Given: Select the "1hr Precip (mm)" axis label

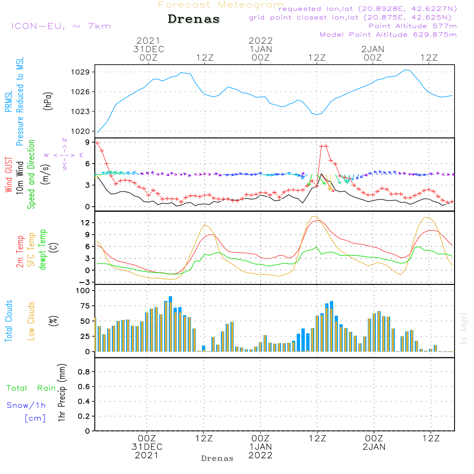Looking at the screenshot, I should 62,392.
